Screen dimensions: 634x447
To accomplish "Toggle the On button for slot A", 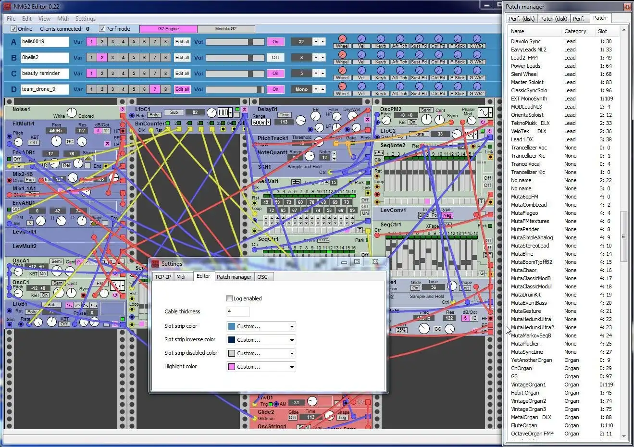I will (x=275, y=42).
